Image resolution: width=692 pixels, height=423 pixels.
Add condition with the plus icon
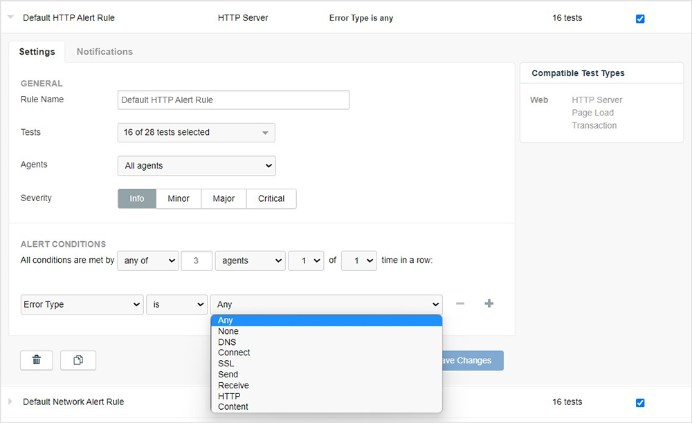489,303
